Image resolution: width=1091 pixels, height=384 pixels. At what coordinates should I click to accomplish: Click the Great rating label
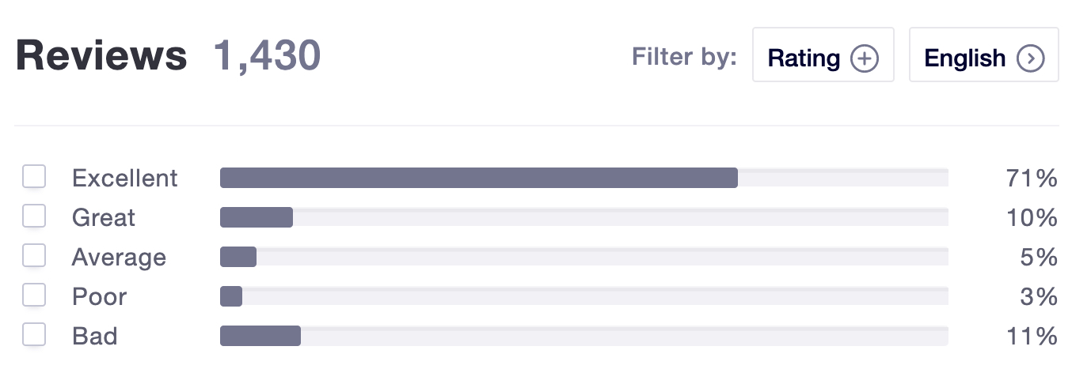[104, 218]
